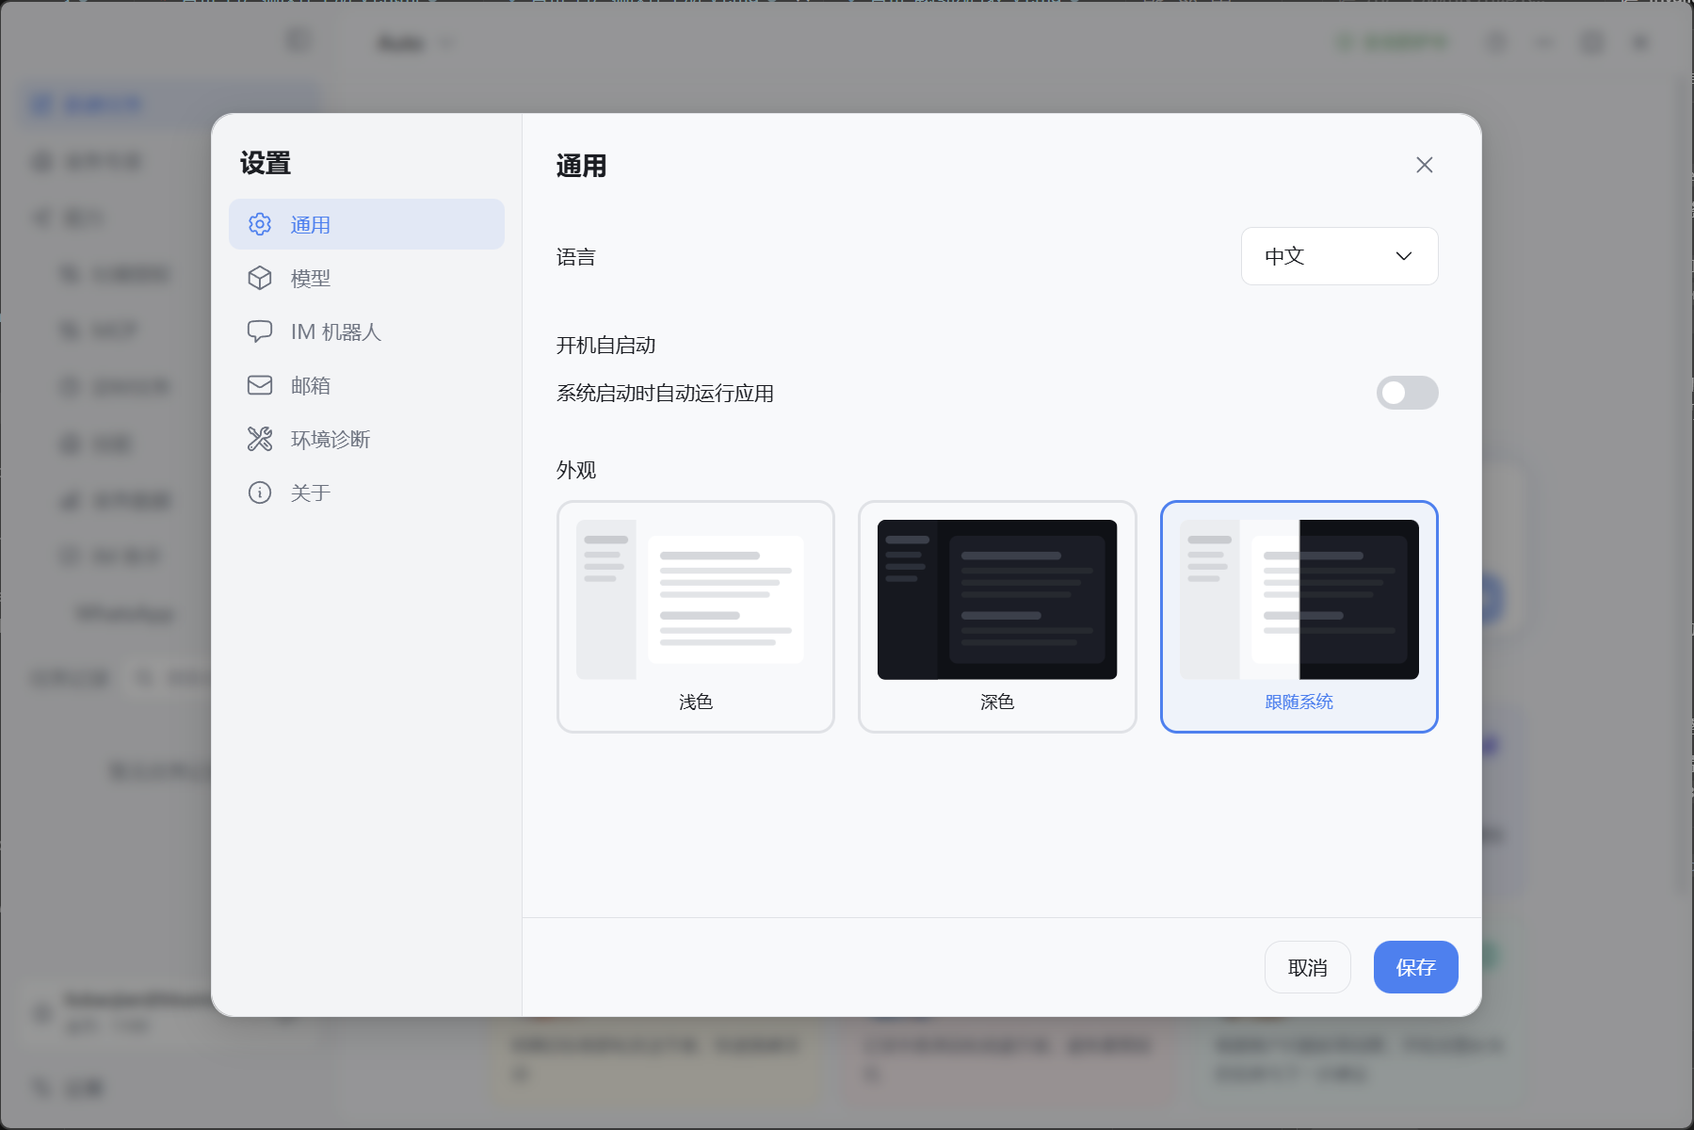Click the 开机自启动 section label
1694x1130 pixels.
(605, 346)
